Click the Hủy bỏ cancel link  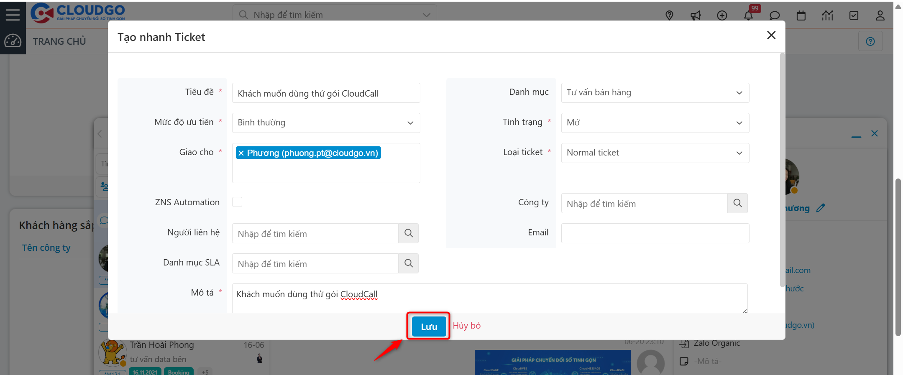[x=467, y=326]
